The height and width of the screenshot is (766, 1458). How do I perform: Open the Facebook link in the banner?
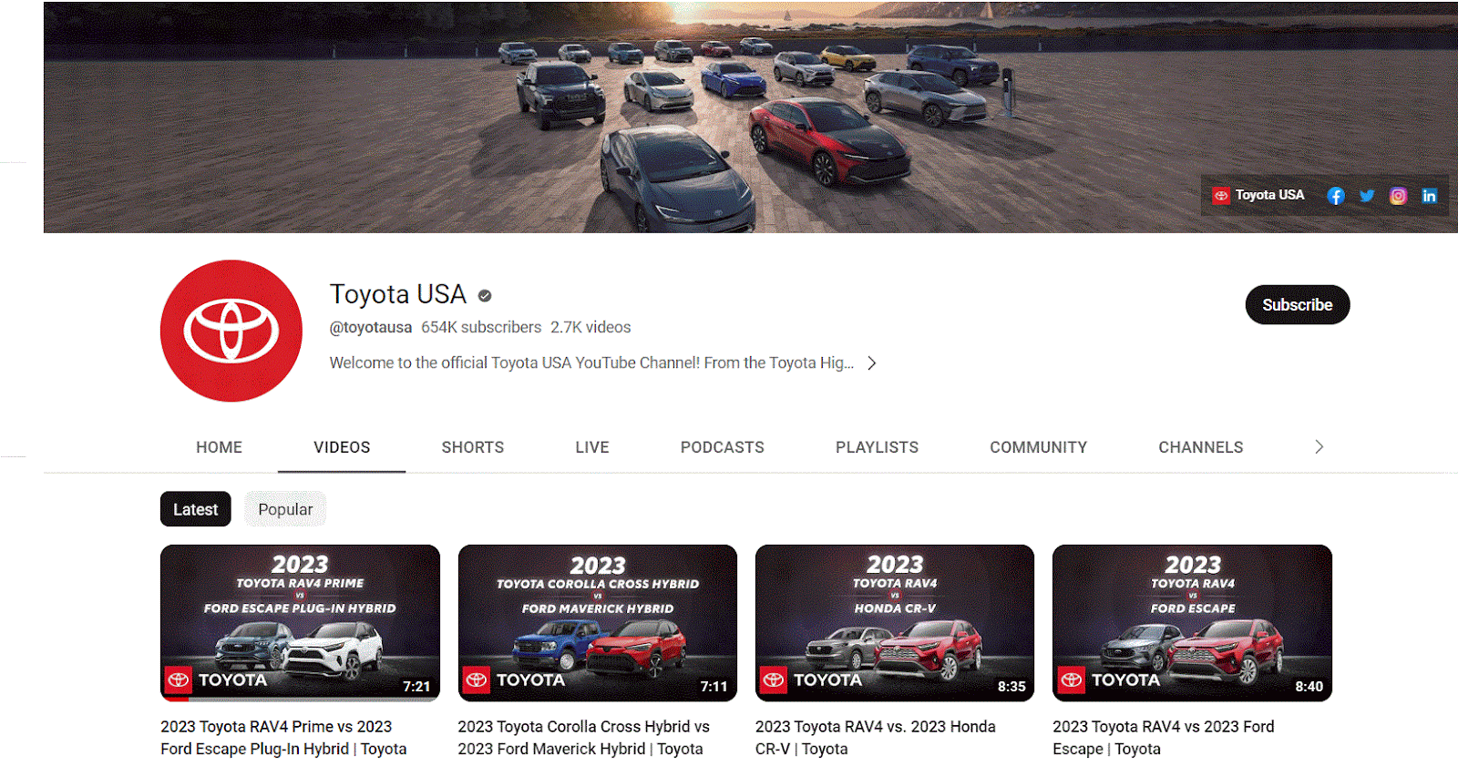click(x=1335, y=196)
